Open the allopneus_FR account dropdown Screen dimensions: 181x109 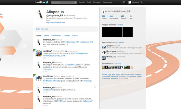click(138, 2)
